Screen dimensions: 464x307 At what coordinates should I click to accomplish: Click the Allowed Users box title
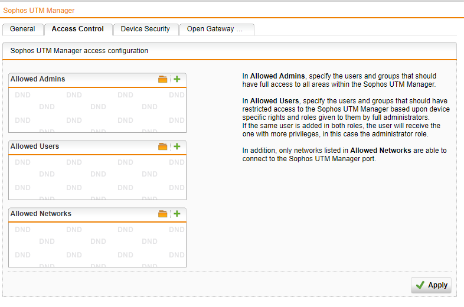click(x=35, y=146)
